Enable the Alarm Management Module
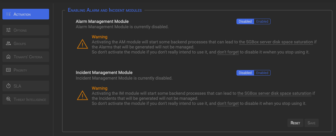This screenshot has height=136, width=336. [262, 22]
